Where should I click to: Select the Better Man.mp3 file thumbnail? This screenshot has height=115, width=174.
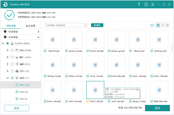(x=159, y=90)
